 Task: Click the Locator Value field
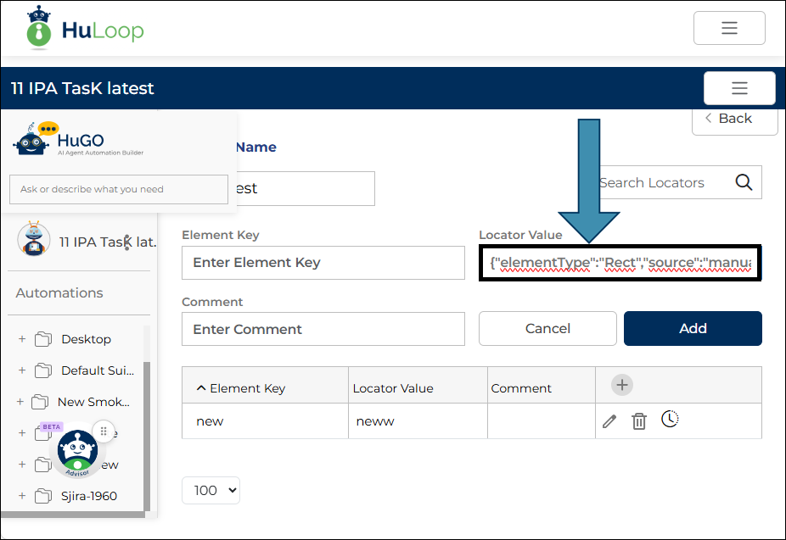(620, 263)
